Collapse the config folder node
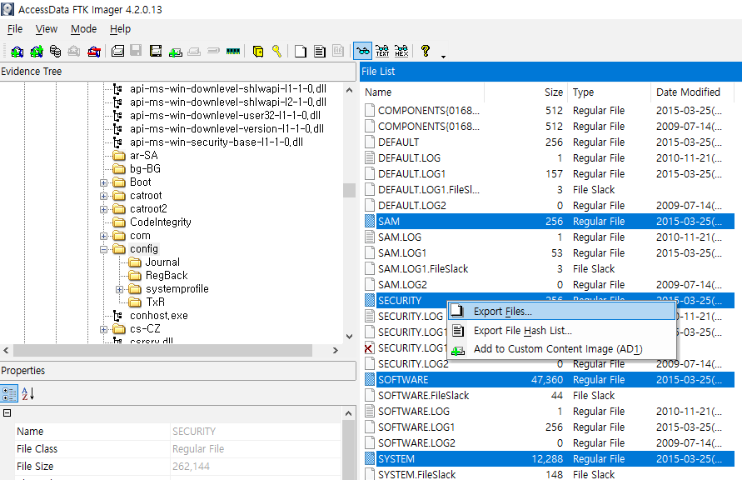 pyautogui.click(x=103, y=249)
